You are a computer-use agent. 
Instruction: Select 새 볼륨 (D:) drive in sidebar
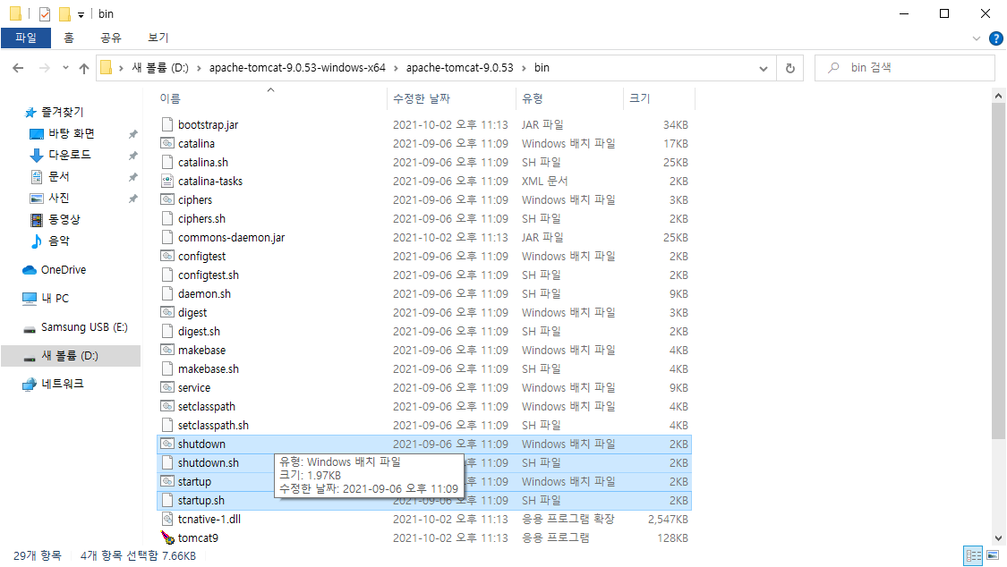click(x=69, y=356)
